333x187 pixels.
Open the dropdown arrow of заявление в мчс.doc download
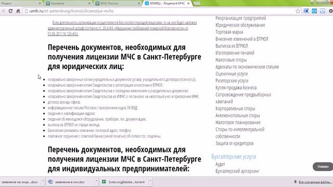click(97, 181)
